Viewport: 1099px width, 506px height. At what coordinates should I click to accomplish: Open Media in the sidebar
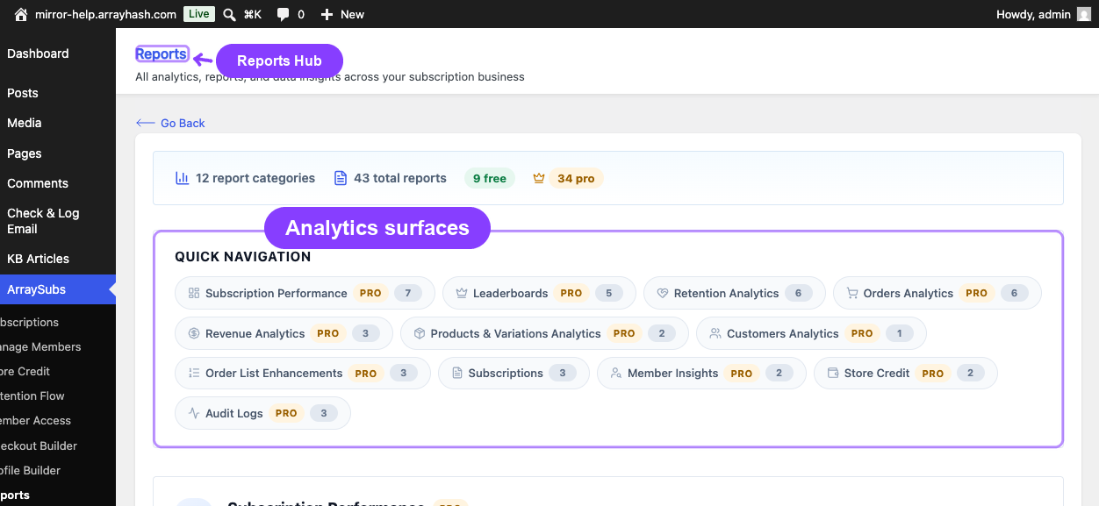[x=25, y=123]
